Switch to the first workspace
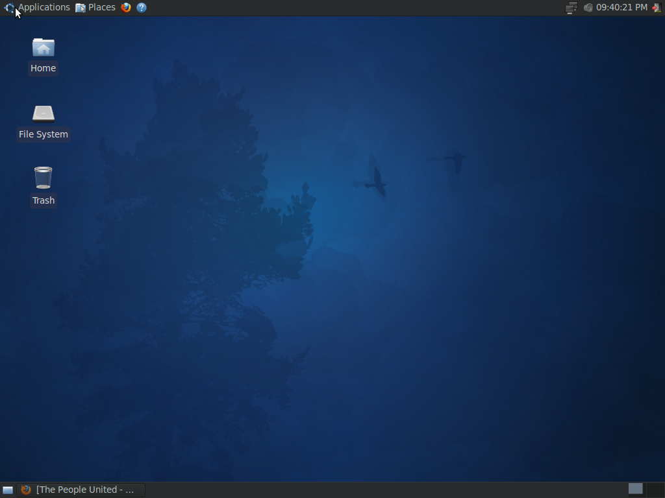The image size is (665, 498). [x=636, y=489]
